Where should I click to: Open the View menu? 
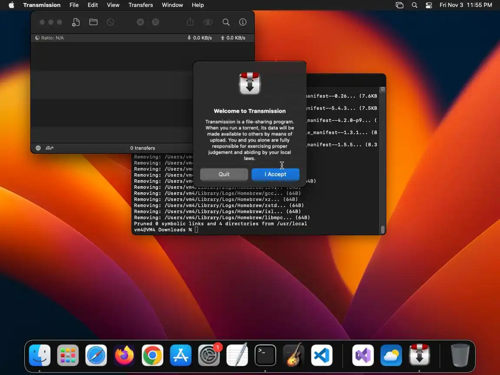click(113, 5)
